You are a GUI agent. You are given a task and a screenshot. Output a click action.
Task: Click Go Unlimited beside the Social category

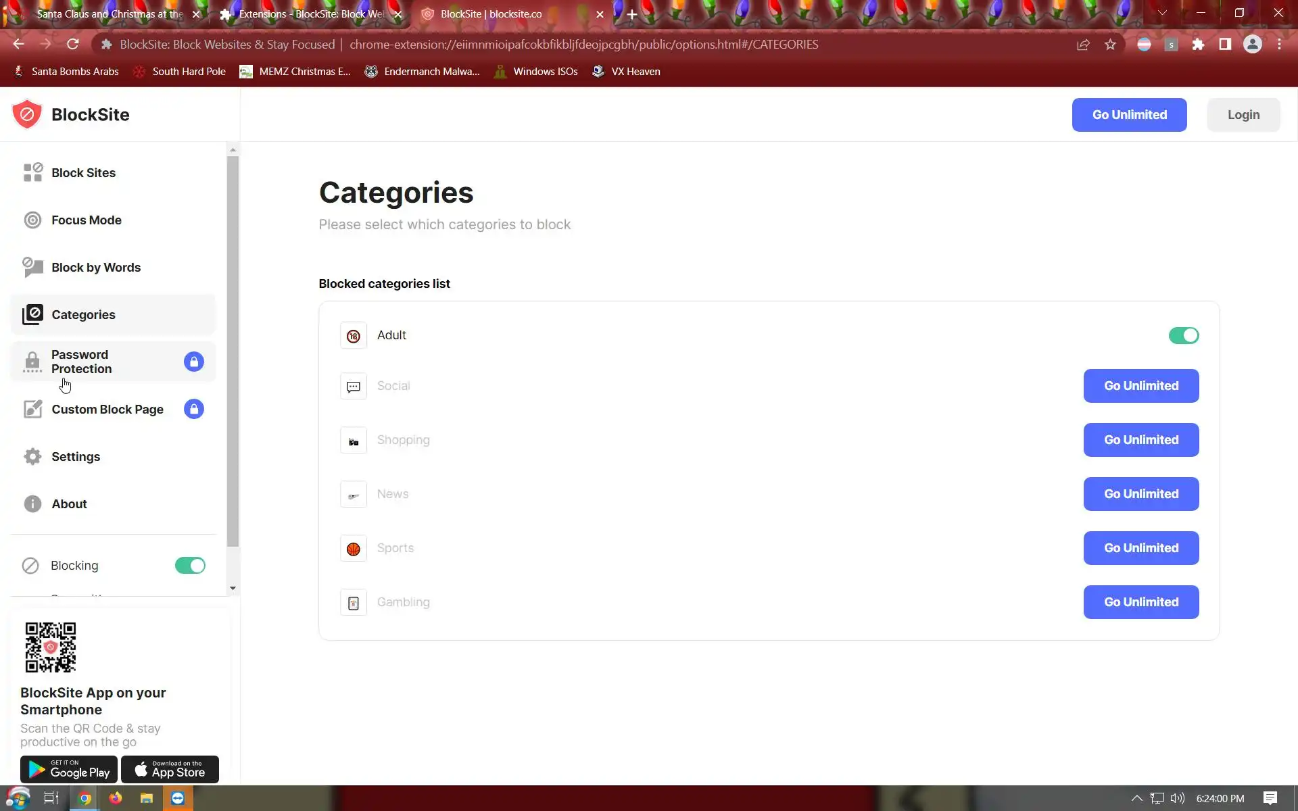coord(1140,386)
